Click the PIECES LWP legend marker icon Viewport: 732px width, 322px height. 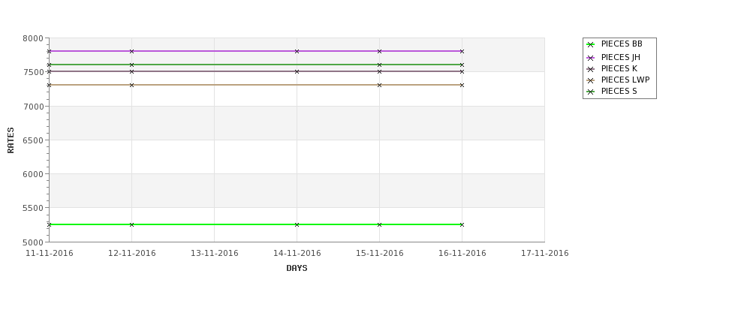pos(591,81)
